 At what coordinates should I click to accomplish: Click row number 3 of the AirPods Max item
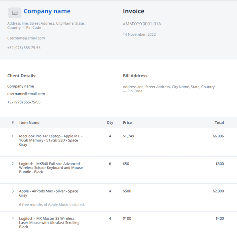[x=13, y=191]
